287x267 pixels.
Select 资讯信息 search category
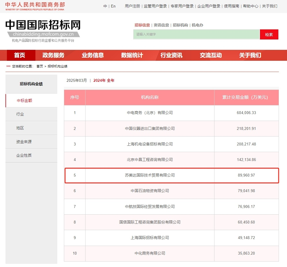pyautogui.click(x=161, y=25)
